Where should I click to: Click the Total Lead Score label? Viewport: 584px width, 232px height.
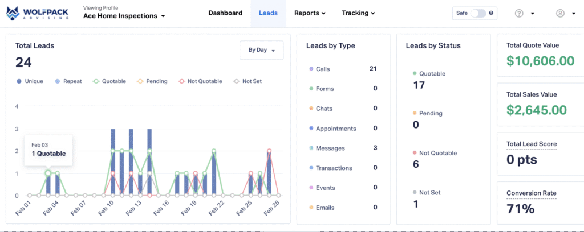[x=532, y=144]
